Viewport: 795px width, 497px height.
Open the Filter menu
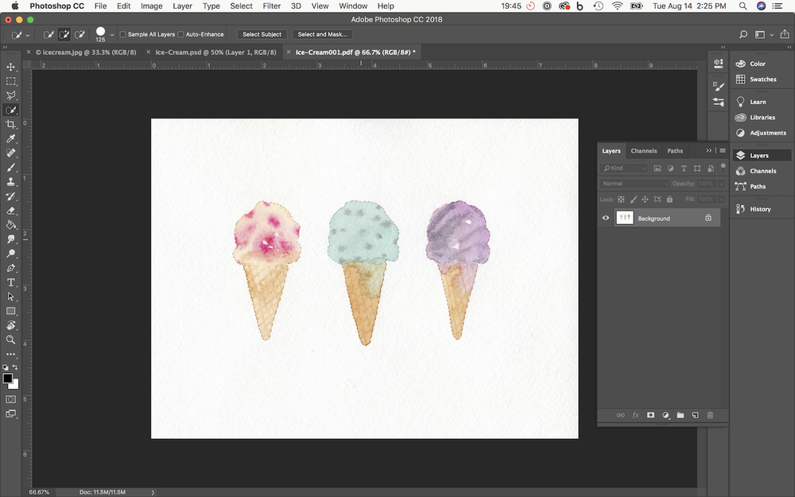point(271,6)
